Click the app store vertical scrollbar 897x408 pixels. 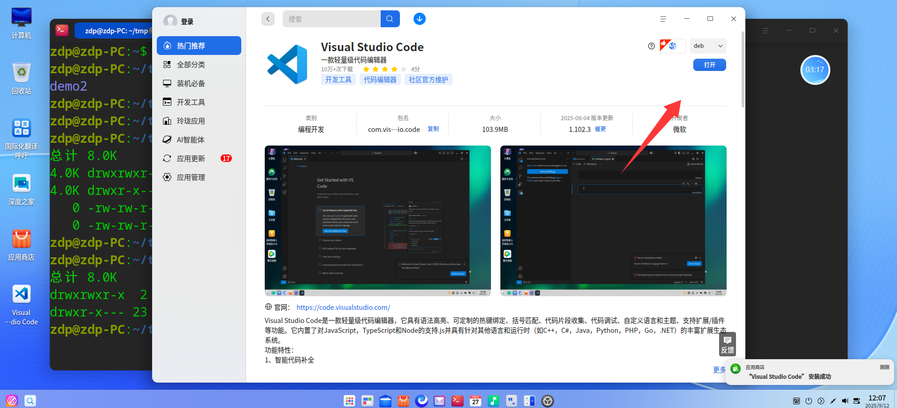click(743, 69)
